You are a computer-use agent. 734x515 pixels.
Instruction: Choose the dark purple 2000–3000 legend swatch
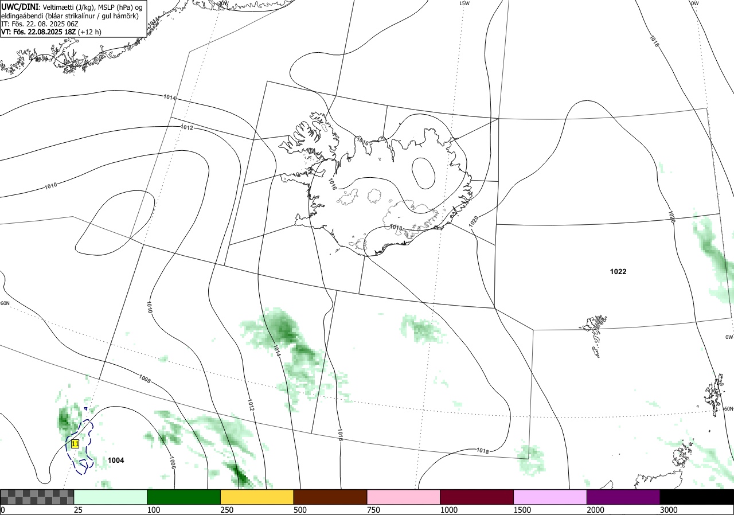coord(623,497)
